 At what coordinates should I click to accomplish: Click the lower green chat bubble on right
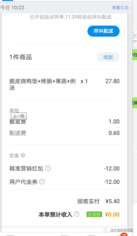coord(135,103)
